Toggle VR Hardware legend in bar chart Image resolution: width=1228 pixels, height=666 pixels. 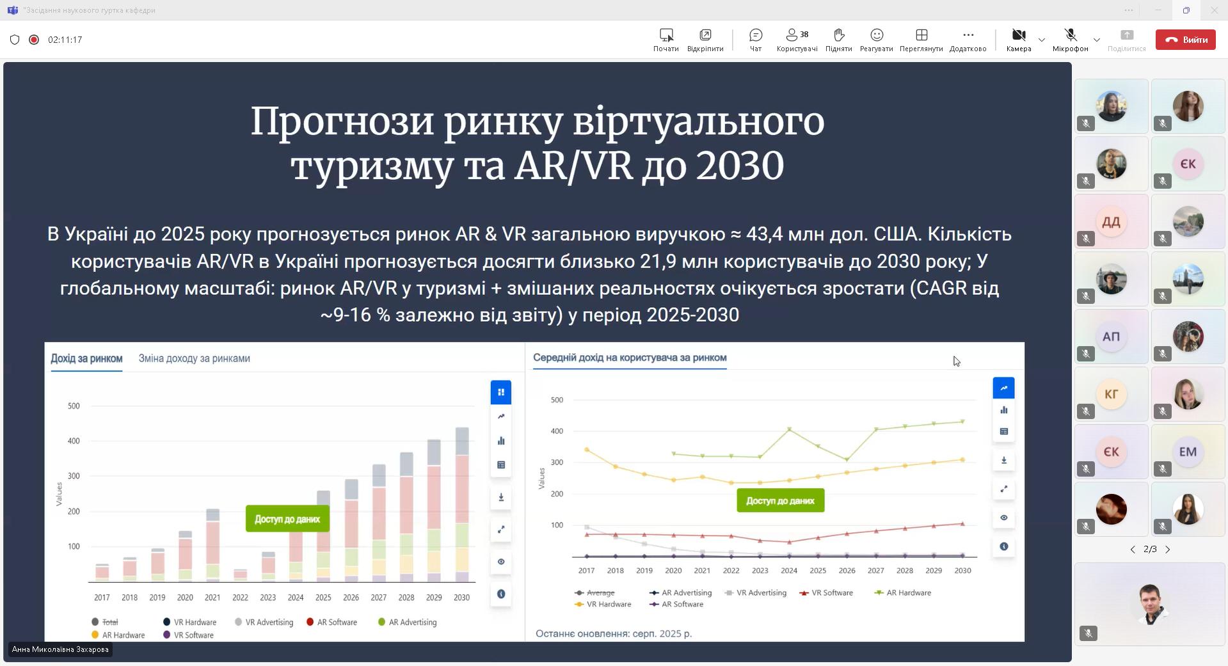pos(190,622)
